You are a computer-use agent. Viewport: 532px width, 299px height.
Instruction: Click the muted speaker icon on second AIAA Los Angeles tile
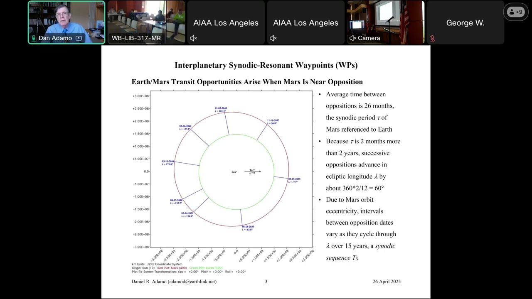point(273,38)
